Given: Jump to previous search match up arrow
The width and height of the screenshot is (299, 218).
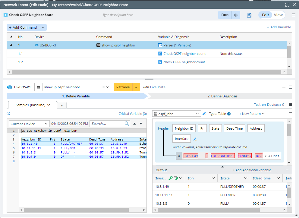Looking at the screenshot, I should [135, 124].
